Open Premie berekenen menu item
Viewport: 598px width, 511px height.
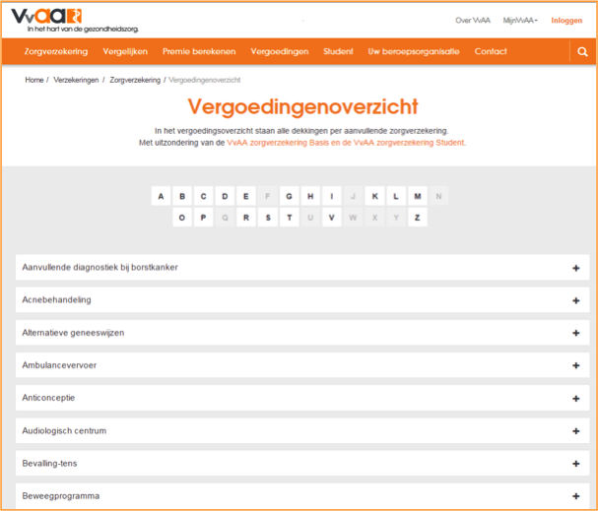(199, 51)
